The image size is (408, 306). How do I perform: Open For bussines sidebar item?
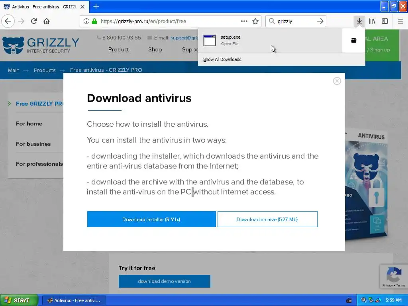pos(33,144)
